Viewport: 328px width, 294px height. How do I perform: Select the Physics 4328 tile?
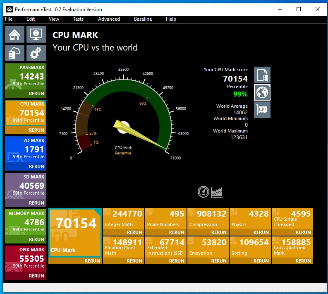point(250,218)
